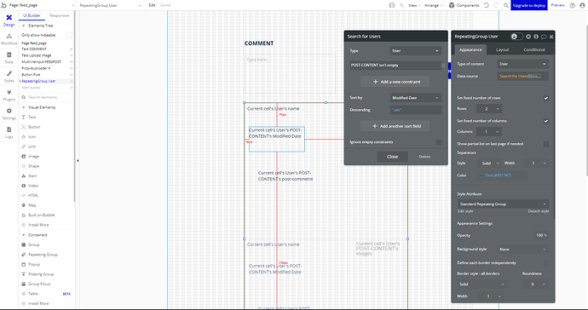Switch to the Responsive tab
Screen dimensions: 588x310
[60, 15]
